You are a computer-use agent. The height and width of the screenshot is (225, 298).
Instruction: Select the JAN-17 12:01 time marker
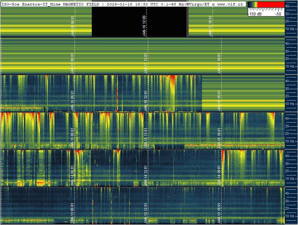[146, 63]
